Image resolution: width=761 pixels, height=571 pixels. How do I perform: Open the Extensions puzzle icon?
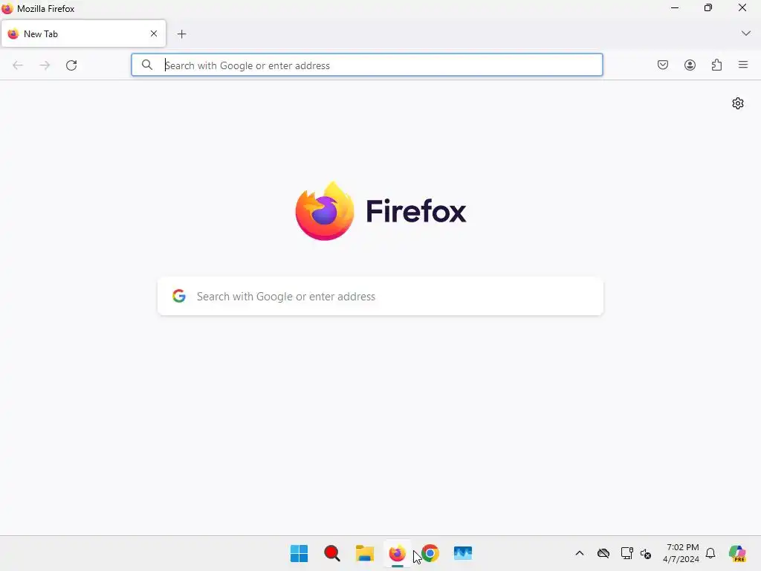click(x=716, y=65)
